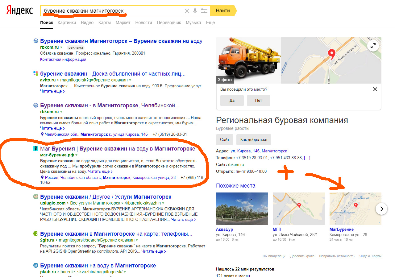Open uslugio Бурение скважин / Другое result
Viewport: 395px width, 277px height.
(x=106, y=197)
